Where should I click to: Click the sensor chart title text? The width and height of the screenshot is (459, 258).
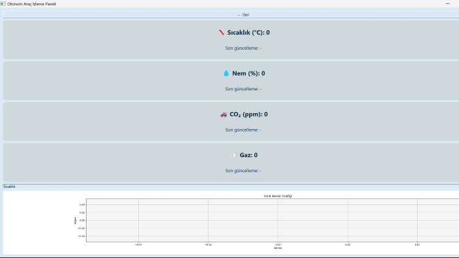pos(278,196)
